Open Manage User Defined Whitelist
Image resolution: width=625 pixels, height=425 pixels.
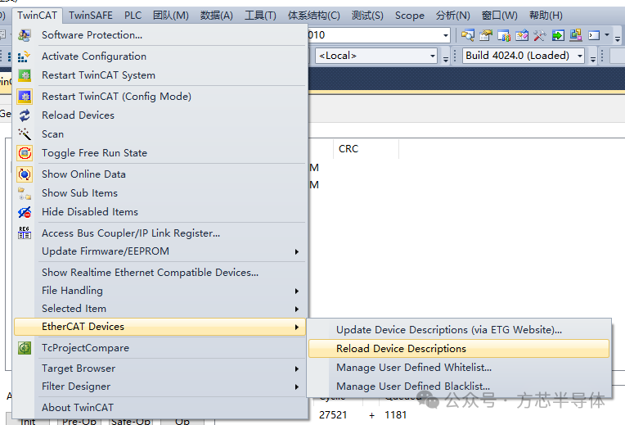tap(459, 368)
